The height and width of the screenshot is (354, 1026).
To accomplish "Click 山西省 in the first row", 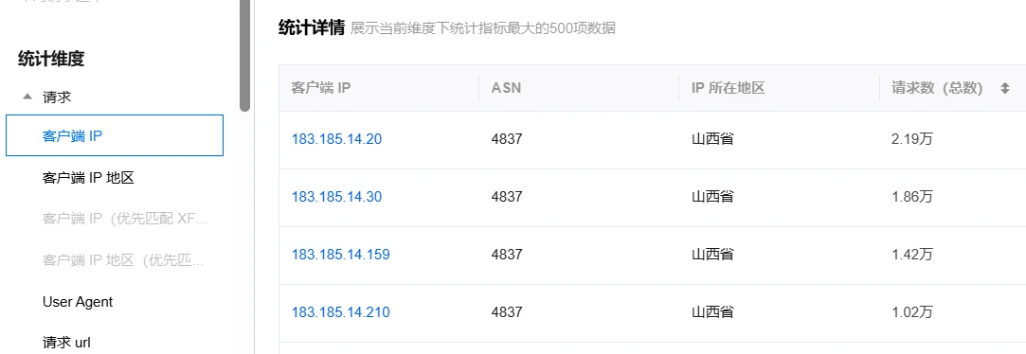I will [711, 139].
